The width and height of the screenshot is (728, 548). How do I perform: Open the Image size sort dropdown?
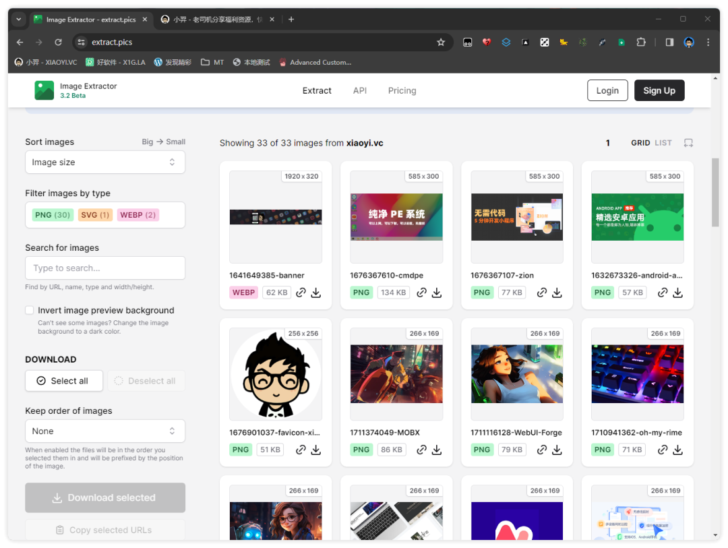105,162
